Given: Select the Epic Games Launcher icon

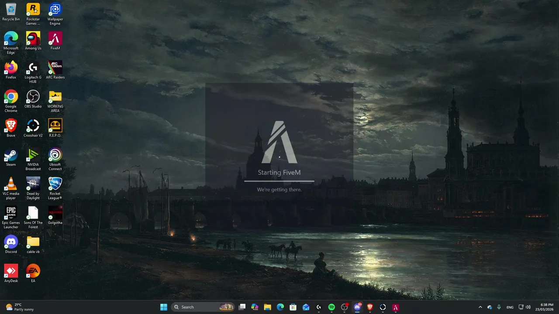Looking at the screenshot, I should [11, 218].
